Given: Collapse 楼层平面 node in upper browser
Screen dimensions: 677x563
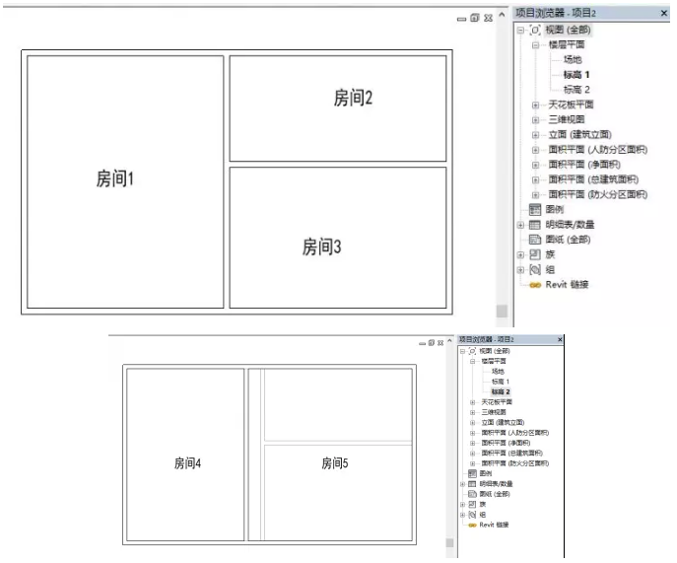Looking at the screenshot, I should 536,45.
